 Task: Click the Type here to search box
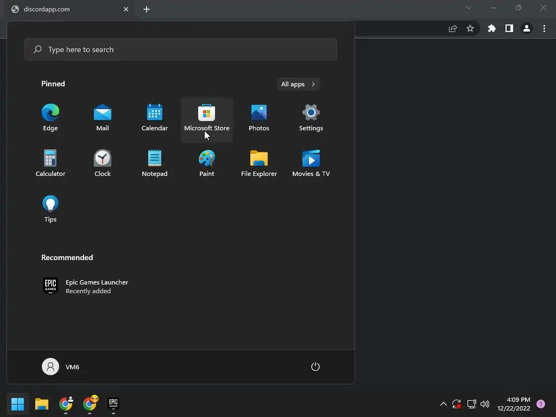[181, 49]
